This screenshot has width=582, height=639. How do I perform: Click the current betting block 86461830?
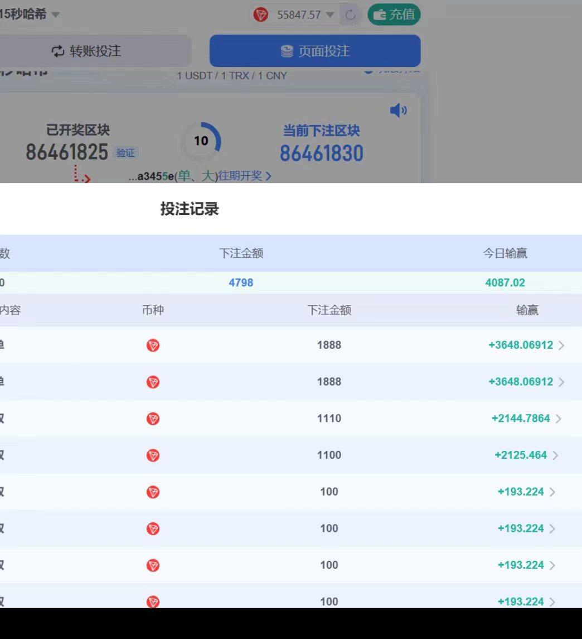click(322, 153)
